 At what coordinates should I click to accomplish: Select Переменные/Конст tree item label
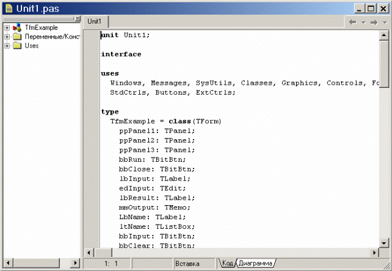pyautogui.click(x=52, y=37)
